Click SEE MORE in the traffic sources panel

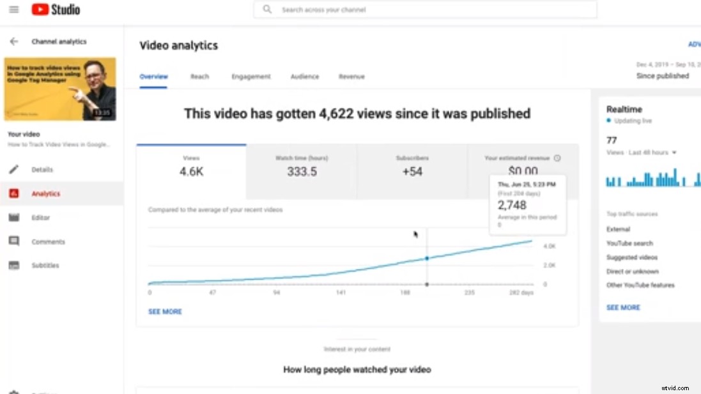click(623, 307)
